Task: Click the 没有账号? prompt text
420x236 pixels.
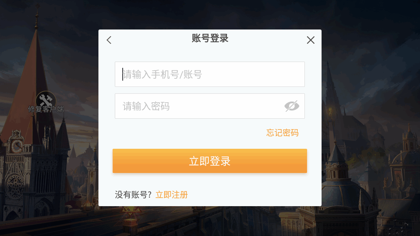Action: click(x=133, y=195)
